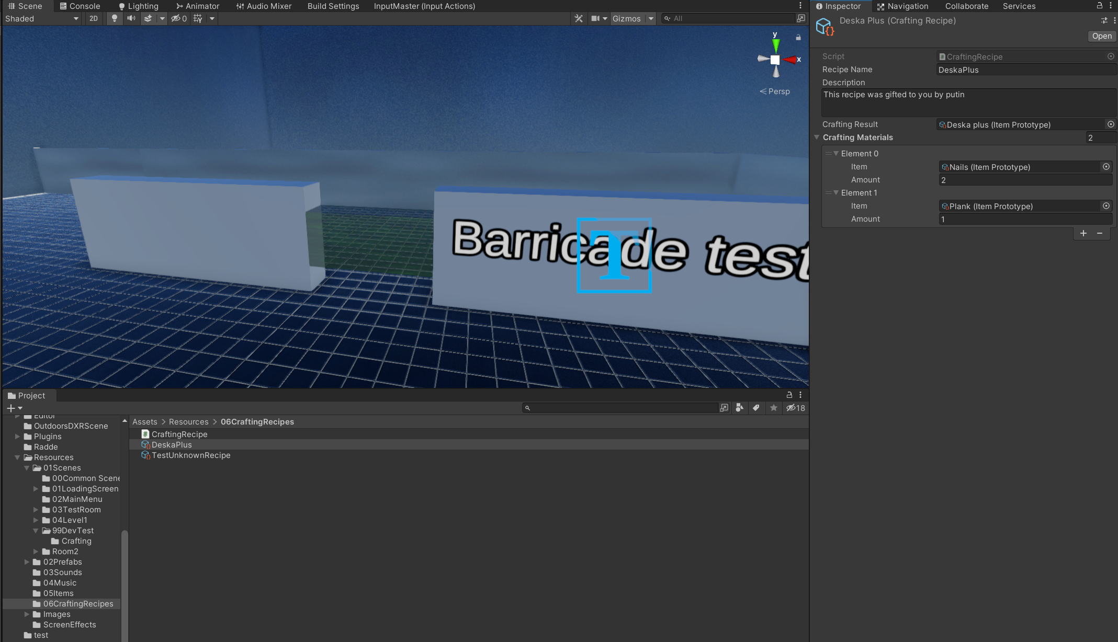The width and height of the screenshot is (1118, 642).
Task: Select the TestUnknownRecipe asset
Action: coord(186,455)
